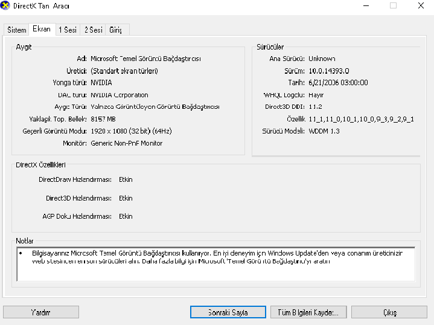Click the date value 6/21/2006 03:00:00

pos(338,83)
